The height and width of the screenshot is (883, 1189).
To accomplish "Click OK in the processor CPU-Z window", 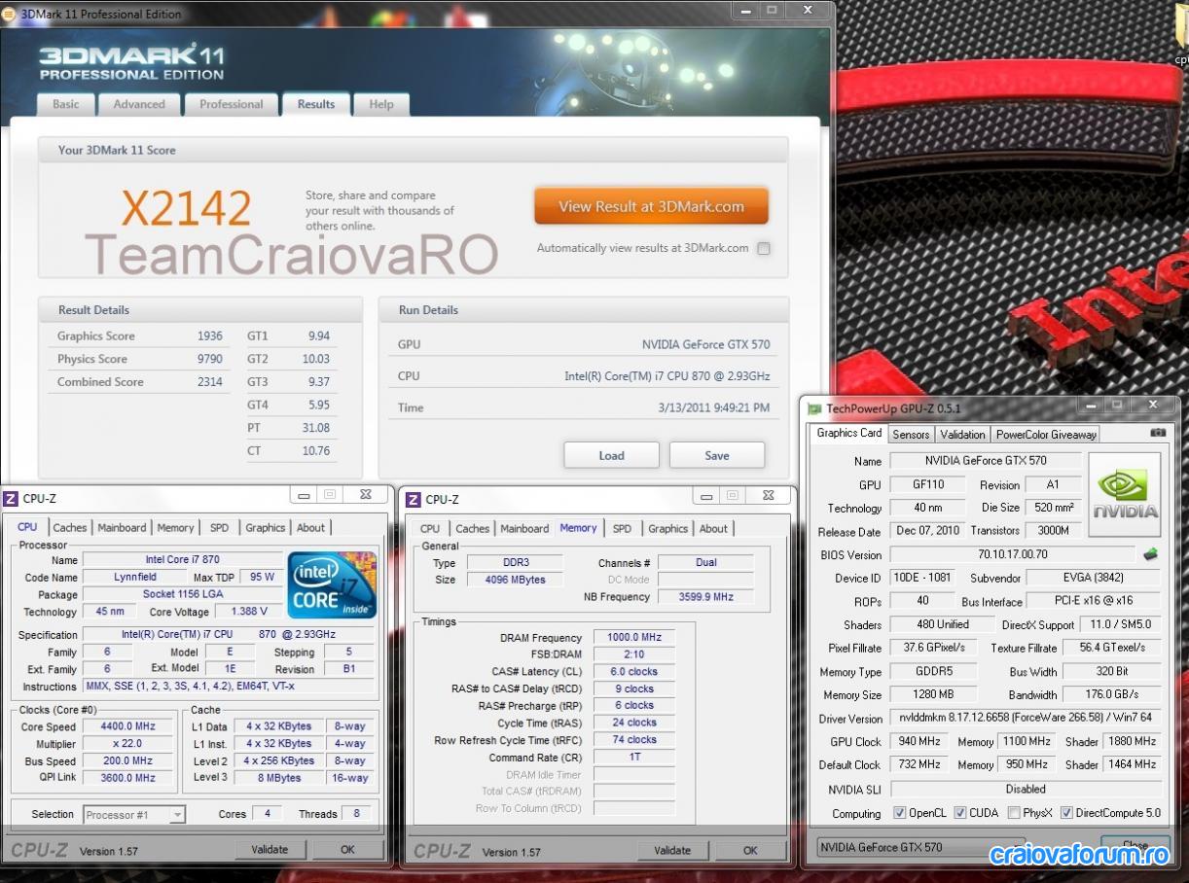I will 347,850.
